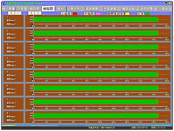
Task: Expand the 辅助功能(A) menu
Action: 130,9
